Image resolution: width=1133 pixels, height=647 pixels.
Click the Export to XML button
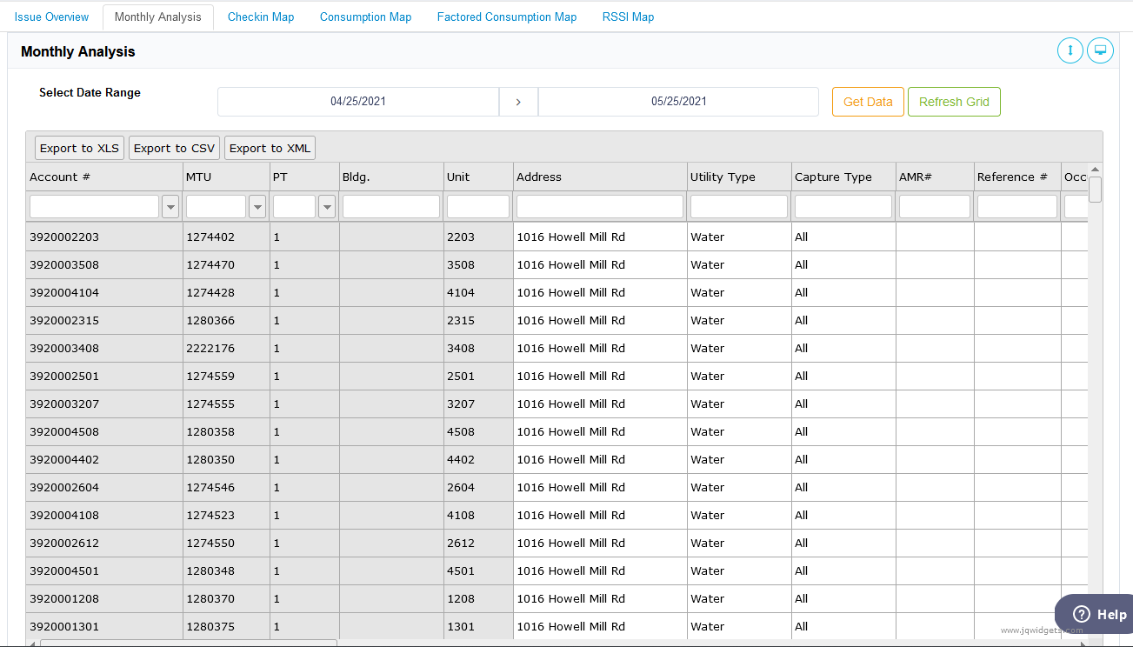pos(270,148)
